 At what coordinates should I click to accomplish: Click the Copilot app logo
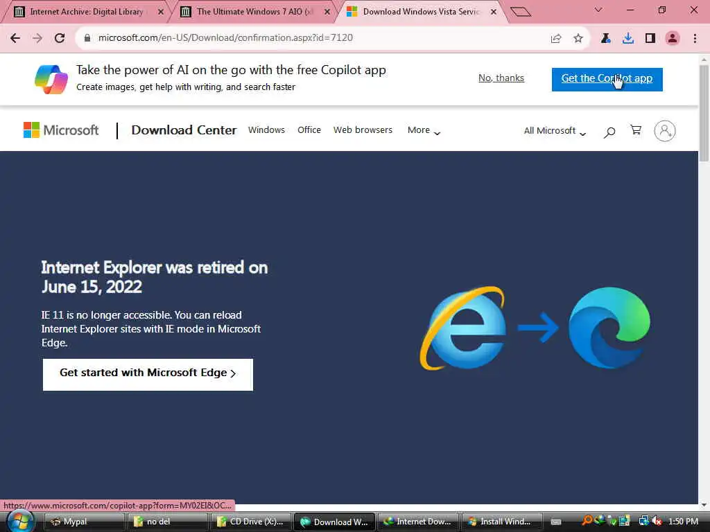51,79
